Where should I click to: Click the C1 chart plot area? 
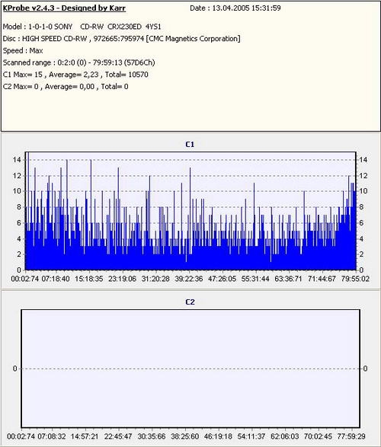[x=190, y=211]
